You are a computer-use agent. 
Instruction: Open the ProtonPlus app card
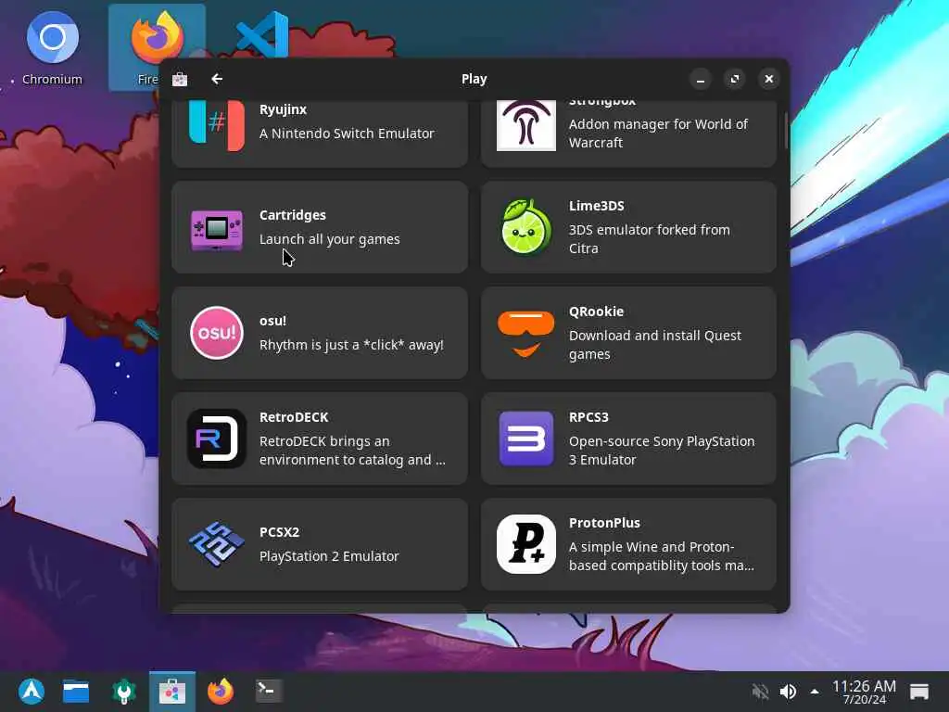point(629,544)
